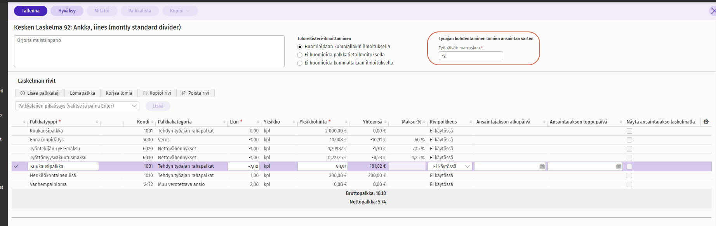Sort rows using Palkkakategoria sort arrows
This screenshot has height=226, width=716.
pyautogui.click(x=224, y=122)
